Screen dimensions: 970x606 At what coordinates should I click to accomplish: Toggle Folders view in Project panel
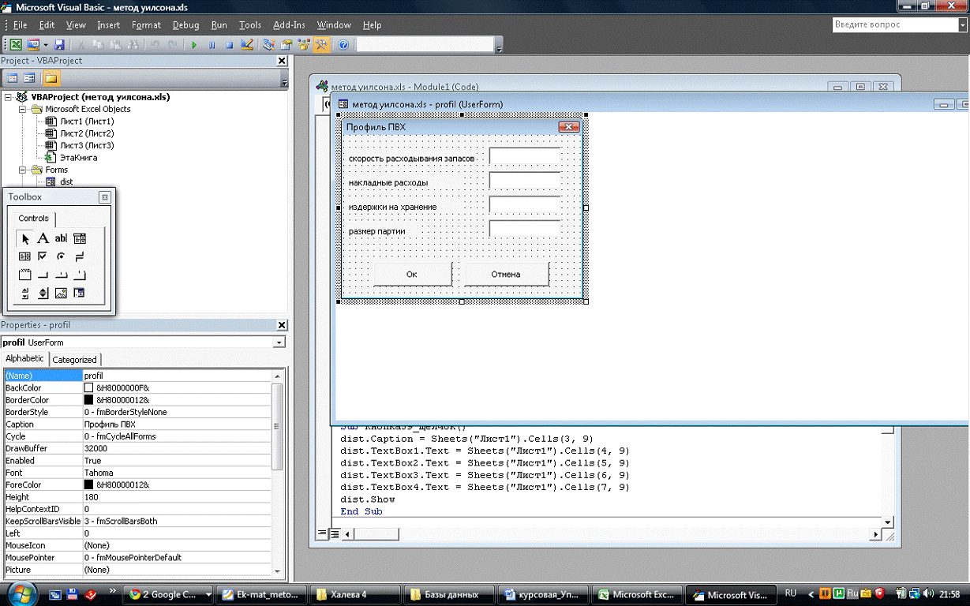51,78
